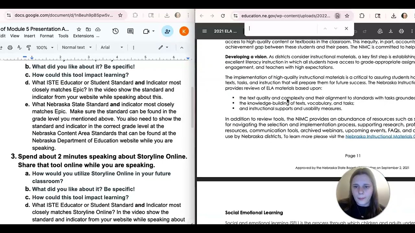415x233 pixels.
Task: Print the ELA standards PDF
Action: [x=401, y=31]
